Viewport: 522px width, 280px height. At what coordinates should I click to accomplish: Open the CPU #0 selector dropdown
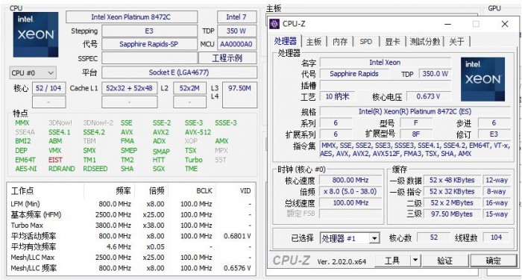(33, 72)
